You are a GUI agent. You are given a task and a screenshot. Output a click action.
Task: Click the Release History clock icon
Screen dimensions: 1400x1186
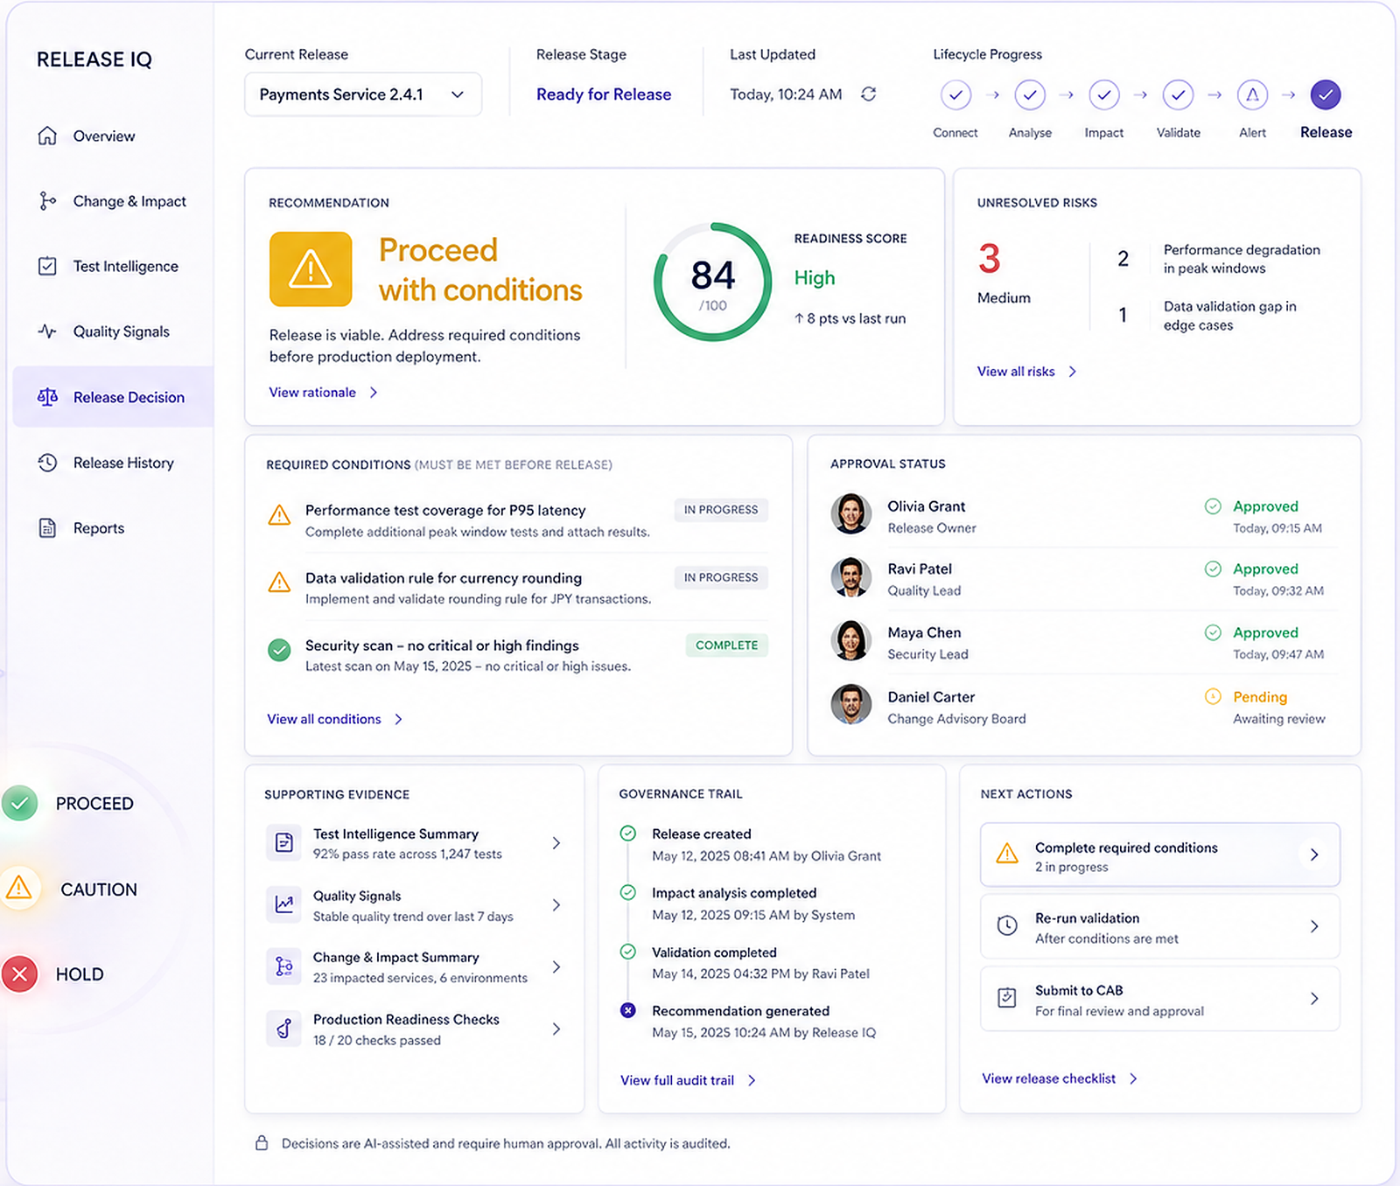pos(47,463)
